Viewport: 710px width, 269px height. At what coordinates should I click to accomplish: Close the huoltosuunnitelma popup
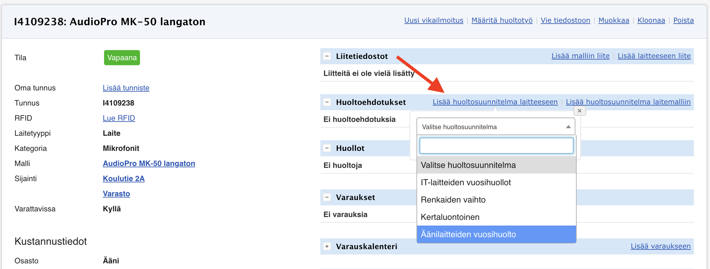point(579,111)
